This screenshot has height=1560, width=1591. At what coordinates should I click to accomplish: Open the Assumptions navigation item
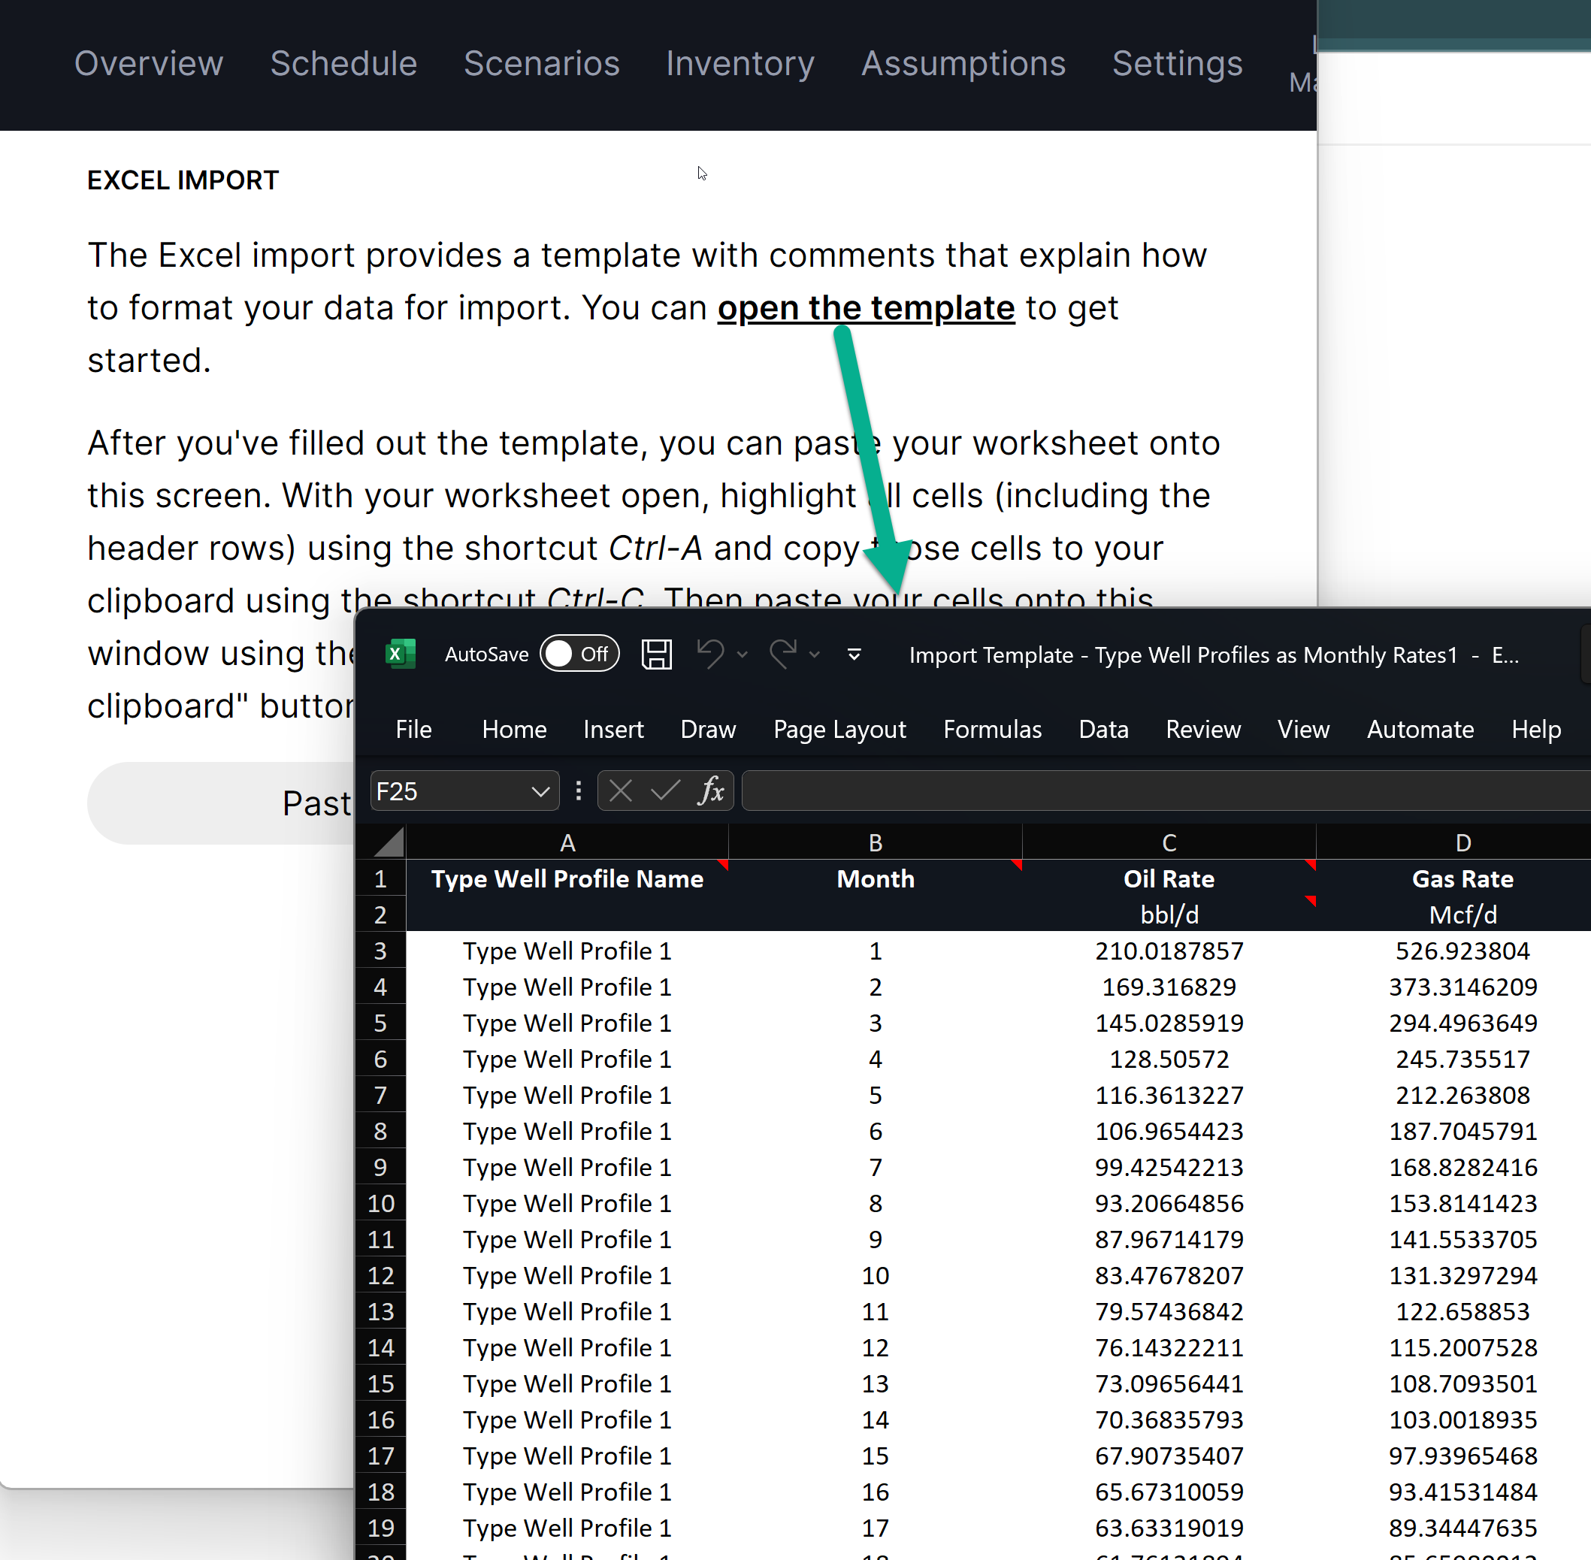click(x=963, y=63)
